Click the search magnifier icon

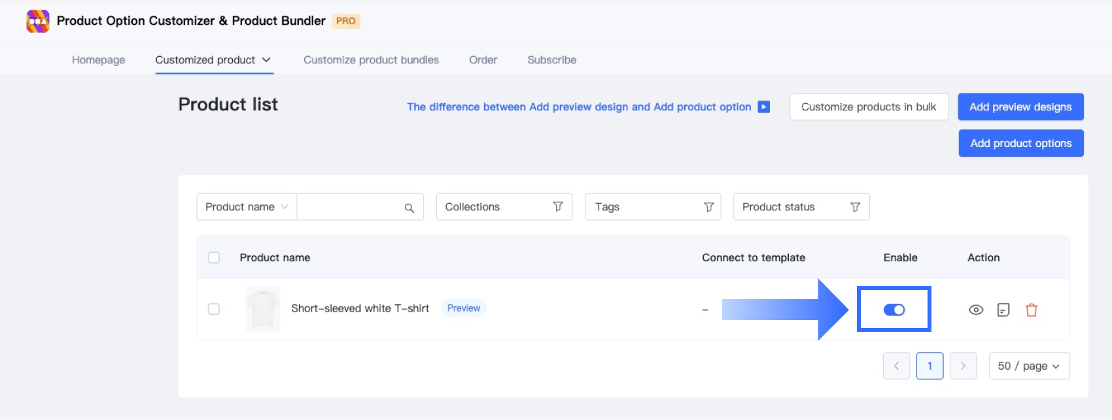coord(409,208)
